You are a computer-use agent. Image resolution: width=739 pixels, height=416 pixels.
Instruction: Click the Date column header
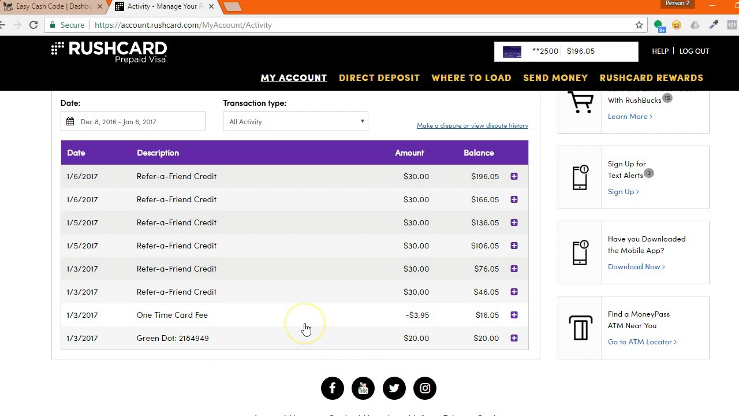click(76, 153)
